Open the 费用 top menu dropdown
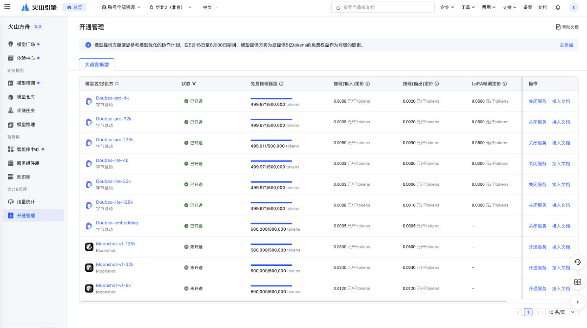Viewport: 587px width, 328px height. tap(489, 7)
